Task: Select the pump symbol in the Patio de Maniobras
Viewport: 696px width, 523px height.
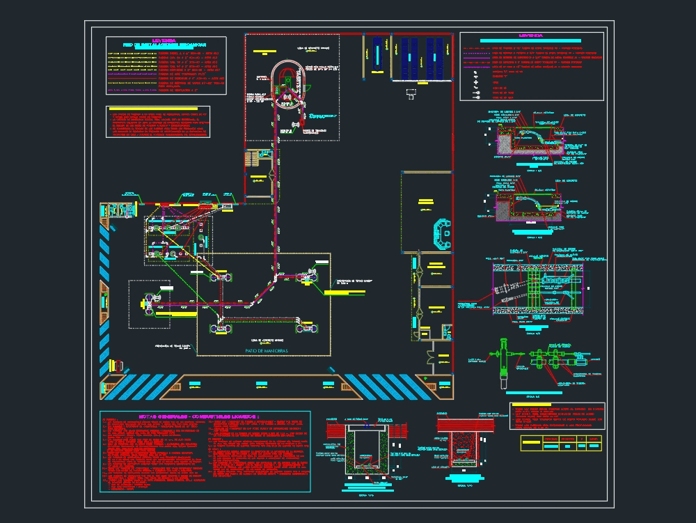Action: (x=219, y=327)
